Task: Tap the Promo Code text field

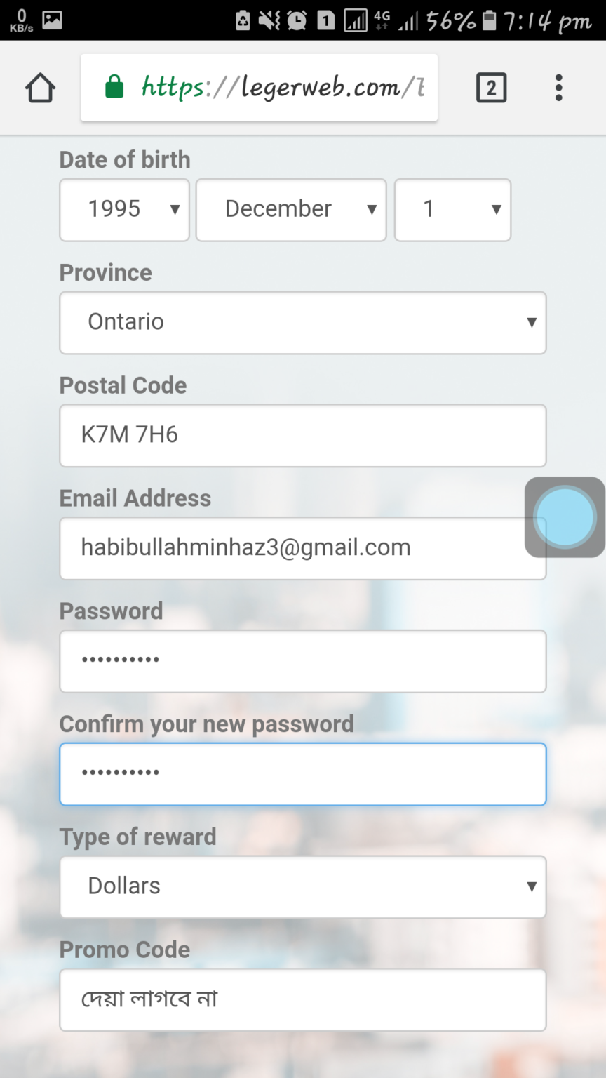Action: (x=302, y=999)
